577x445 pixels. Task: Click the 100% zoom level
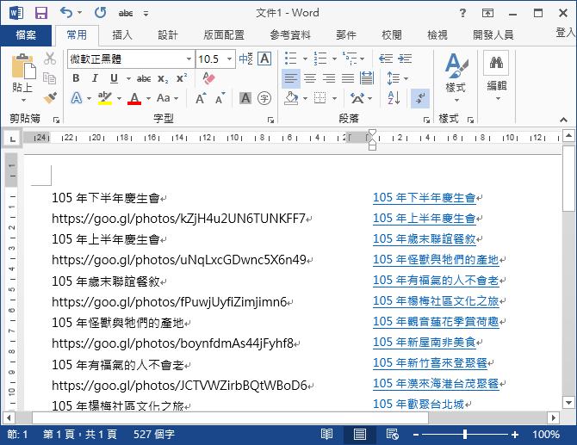546,435
